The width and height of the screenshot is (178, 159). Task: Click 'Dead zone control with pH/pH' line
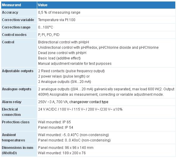coord(62,53)
